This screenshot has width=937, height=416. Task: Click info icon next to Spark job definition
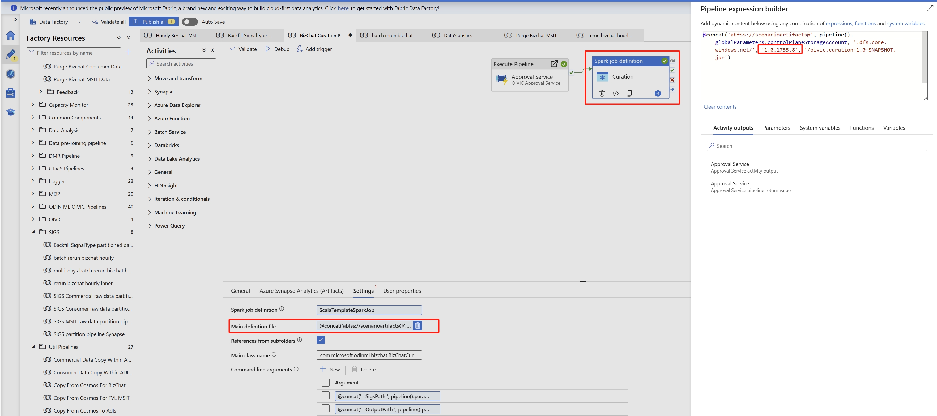click(282, 309)
